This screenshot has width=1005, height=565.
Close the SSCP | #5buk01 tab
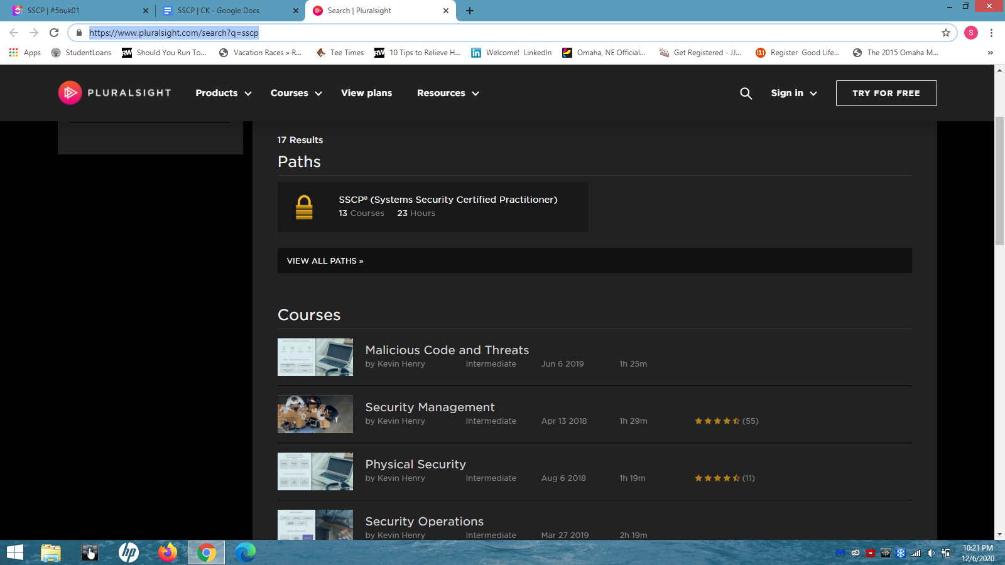point(146,11)
